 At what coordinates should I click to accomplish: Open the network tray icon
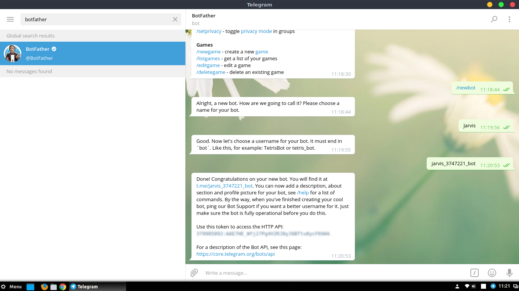point(467,286)
